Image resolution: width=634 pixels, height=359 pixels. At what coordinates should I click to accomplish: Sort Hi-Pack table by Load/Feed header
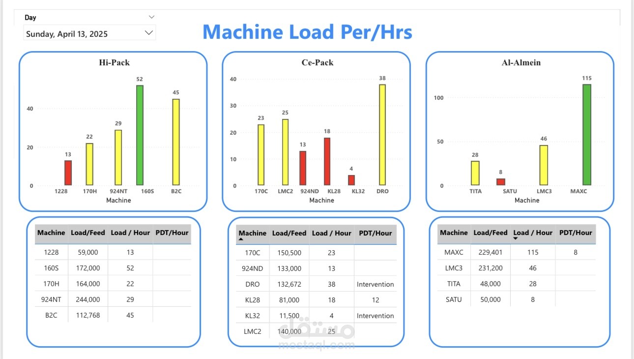[88, 233]
